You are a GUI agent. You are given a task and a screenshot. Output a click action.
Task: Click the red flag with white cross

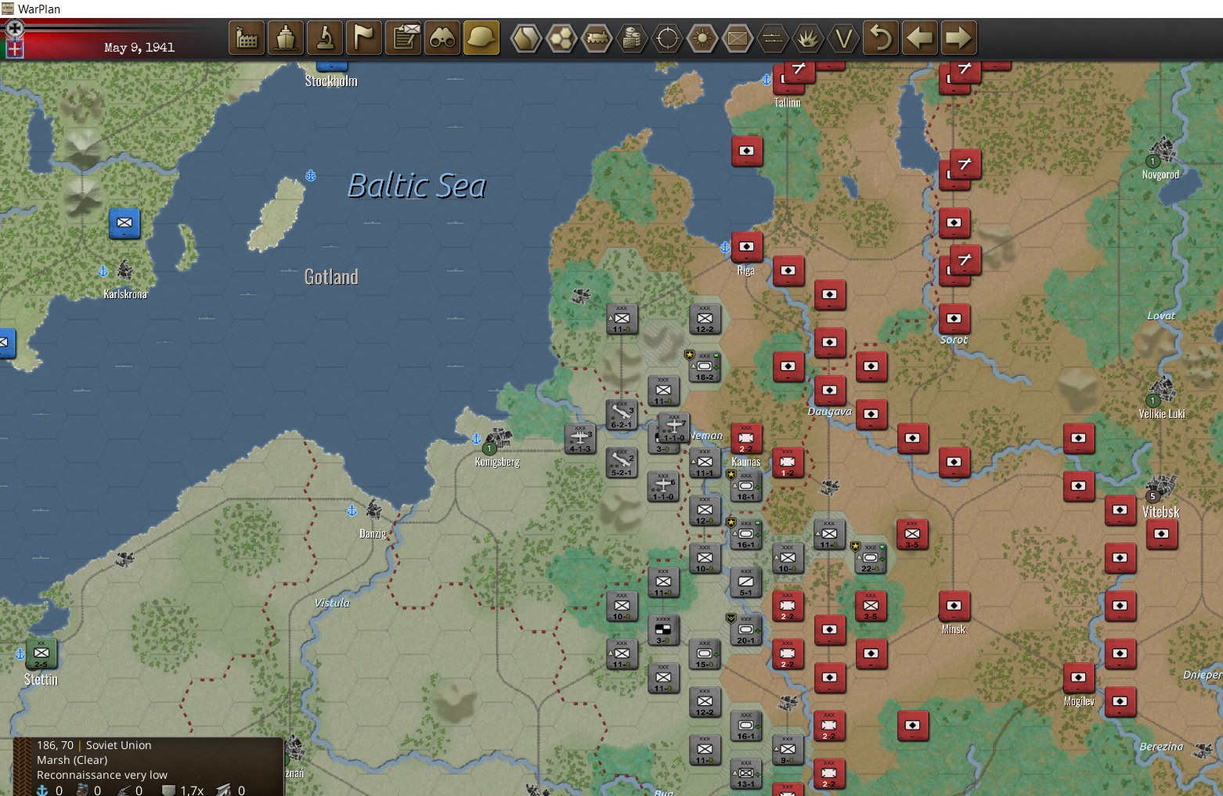tap(14, 49)
